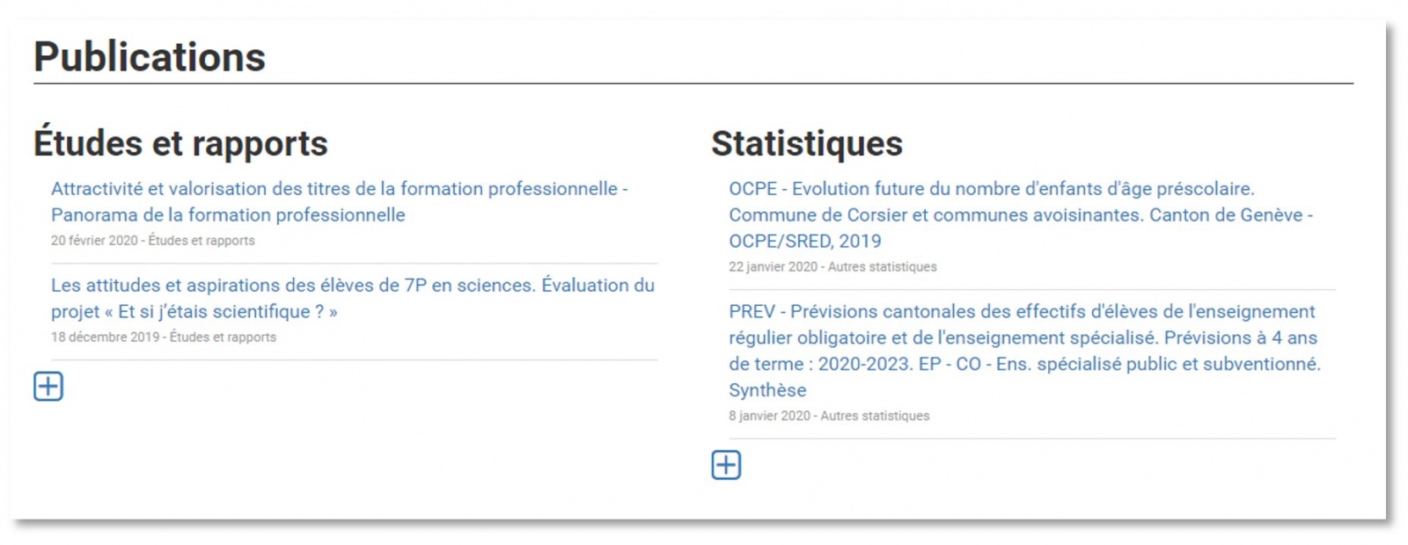Expand more Statistiques with plus icon

point(726,465)
